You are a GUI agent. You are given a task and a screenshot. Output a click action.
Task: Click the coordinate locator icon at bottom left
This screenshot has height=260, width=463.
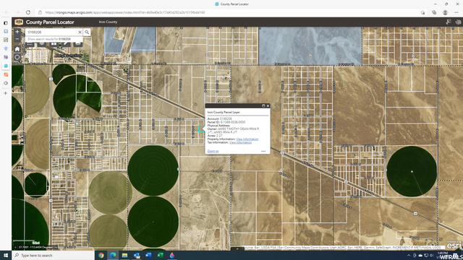[x=15, y=247]
